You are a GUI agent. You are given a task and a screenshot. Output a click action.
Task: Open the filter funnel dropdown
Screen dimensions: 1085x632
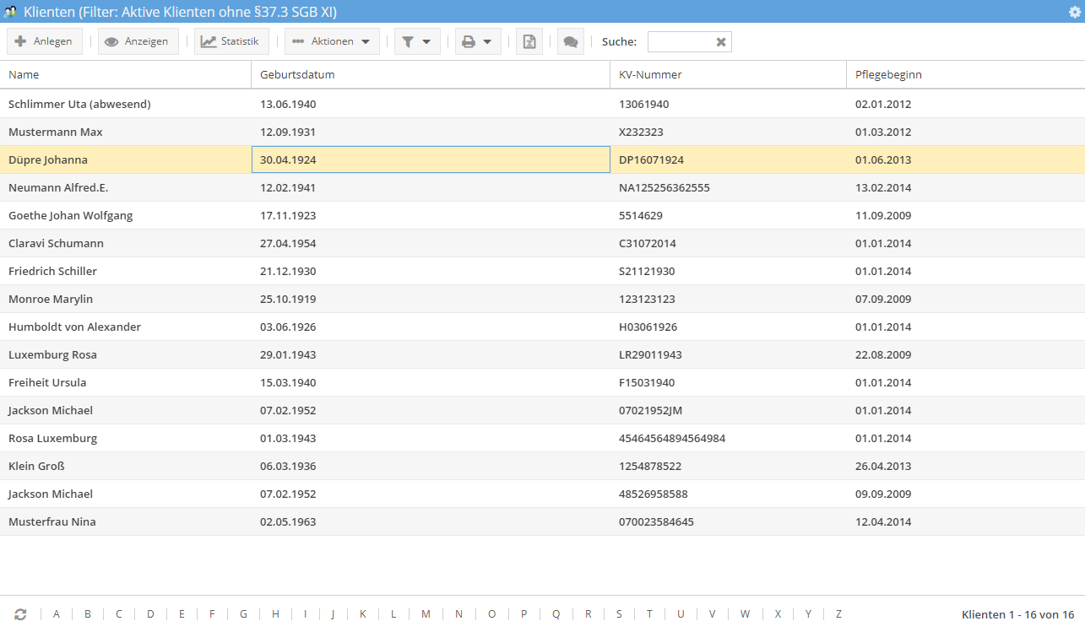tap(417, 41)
